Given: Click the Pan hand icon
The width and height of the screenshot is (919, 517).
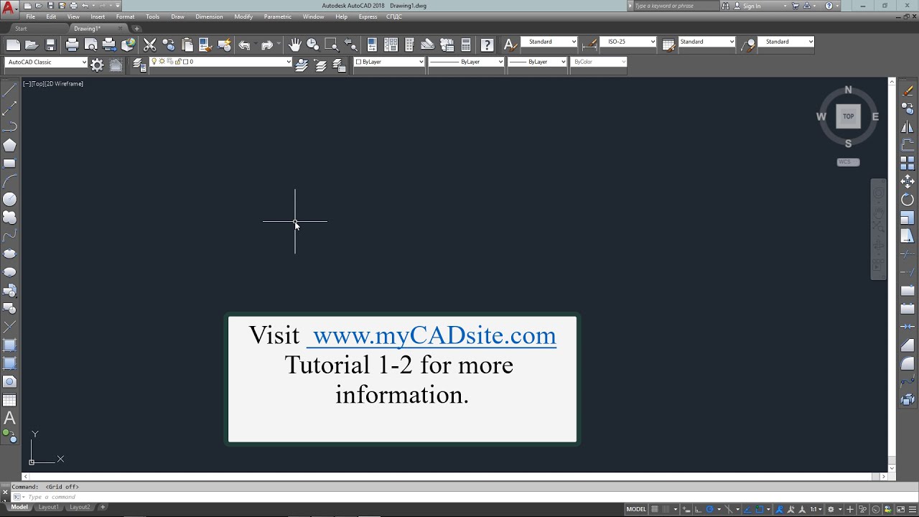Looking at the screenshot, I should (x=294, y=45).
